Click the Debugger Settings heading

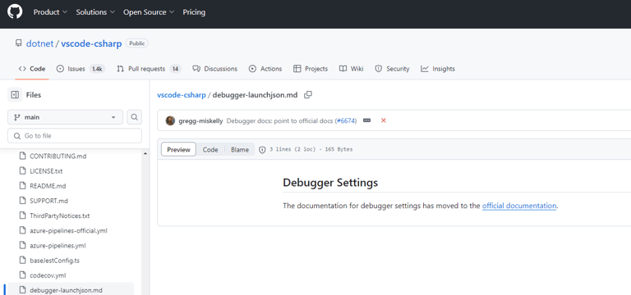(x=330, y=183)
